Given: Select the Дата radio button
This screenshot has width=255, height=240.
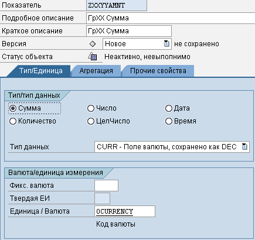Looking at the screenshot, I should tap(169, 108).
